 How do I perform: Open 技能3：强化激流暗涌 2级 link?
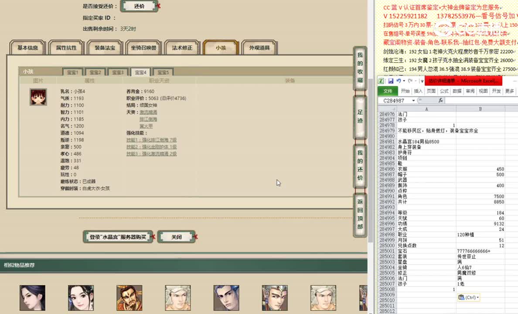tap(151, 154)
